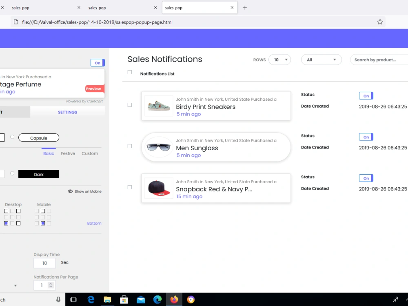The width and height of the screenshot is (408, 306).
Task: Click the browser URL address field
Action: 198,22
